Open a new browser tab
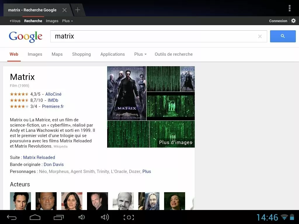 (x=78, y=10)
